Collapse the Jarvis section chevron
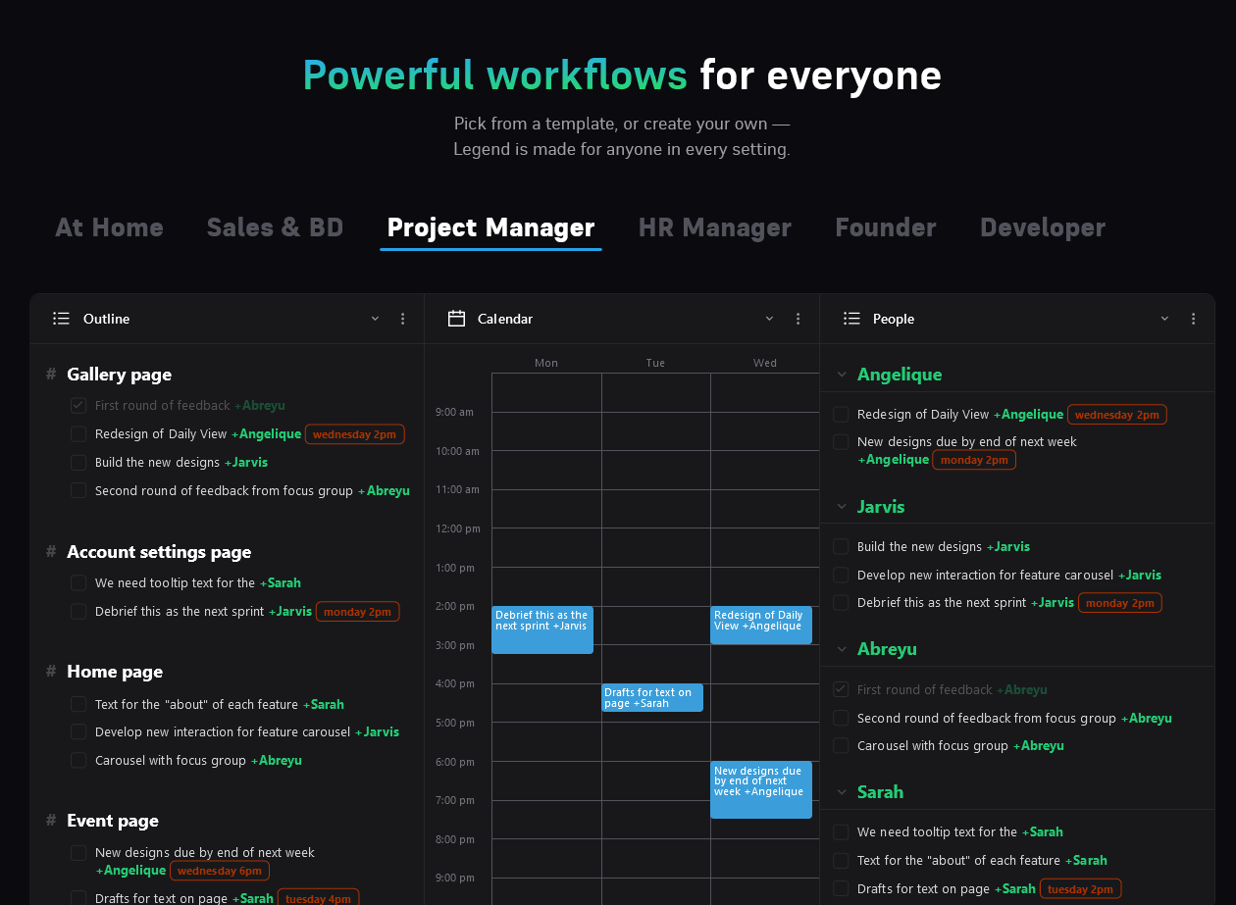 pyautogui.click(x=841, y=507)
